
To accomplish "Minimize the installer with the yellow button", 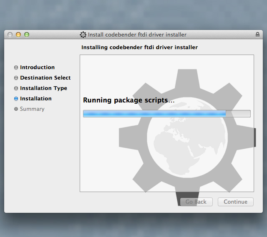I will pos(18,35).
